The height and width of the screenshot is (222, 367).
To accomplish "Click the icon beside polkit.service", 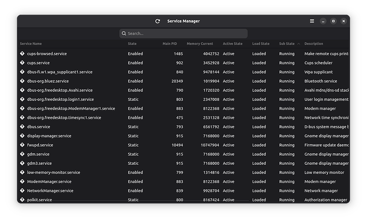I will tap(22, 200).
